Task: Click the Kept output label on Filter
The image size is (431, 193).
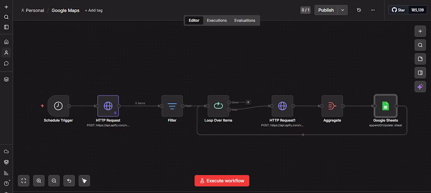Action: tap(188, 106)
